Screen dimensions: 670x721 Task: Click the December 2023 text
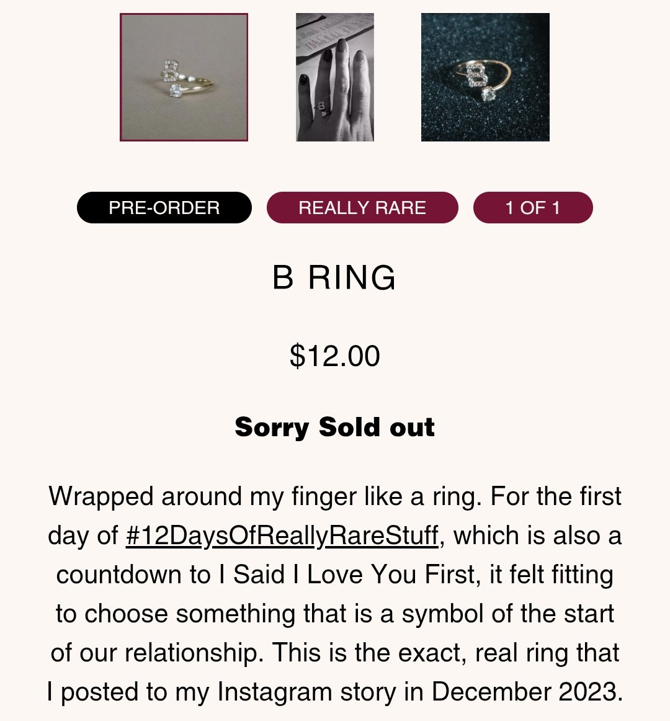527,692
